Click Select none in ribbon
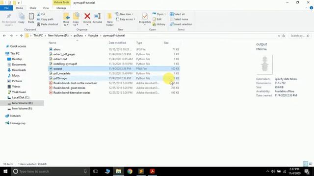 click(x=179, y=19)
